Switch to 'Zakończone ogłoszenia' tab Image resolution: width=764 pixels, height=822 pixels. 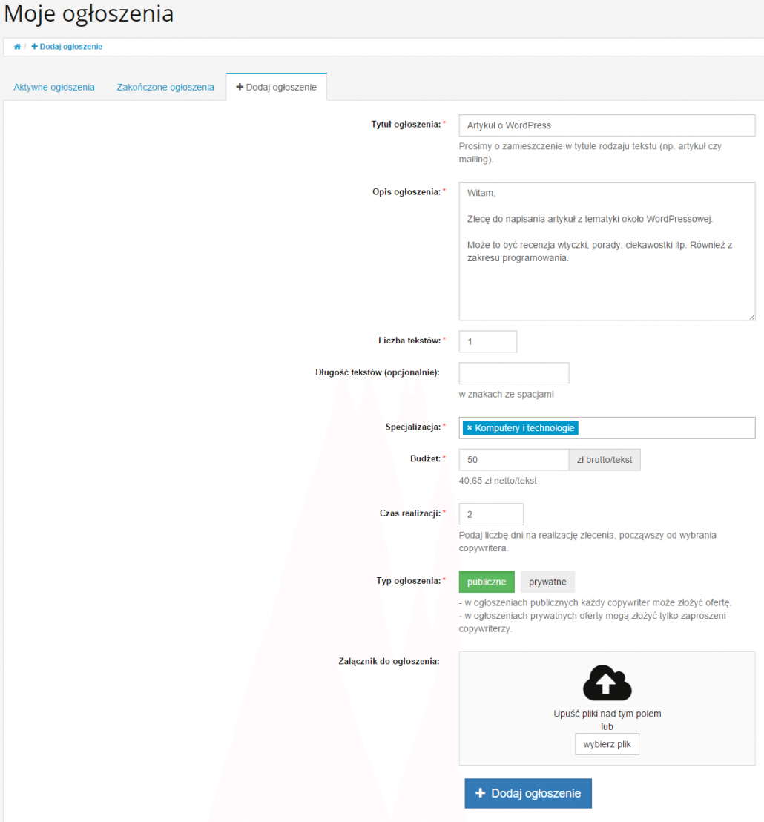[x=165, y=87]
